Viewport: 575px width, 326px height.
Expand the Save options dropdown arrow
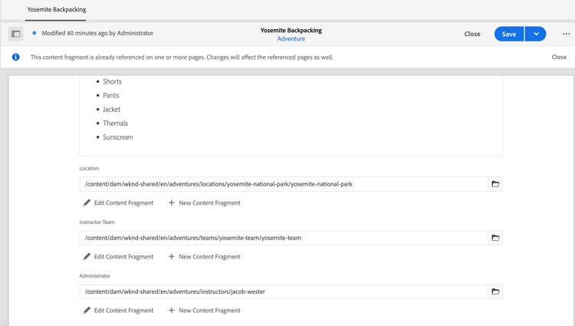(x=536, y=34)
